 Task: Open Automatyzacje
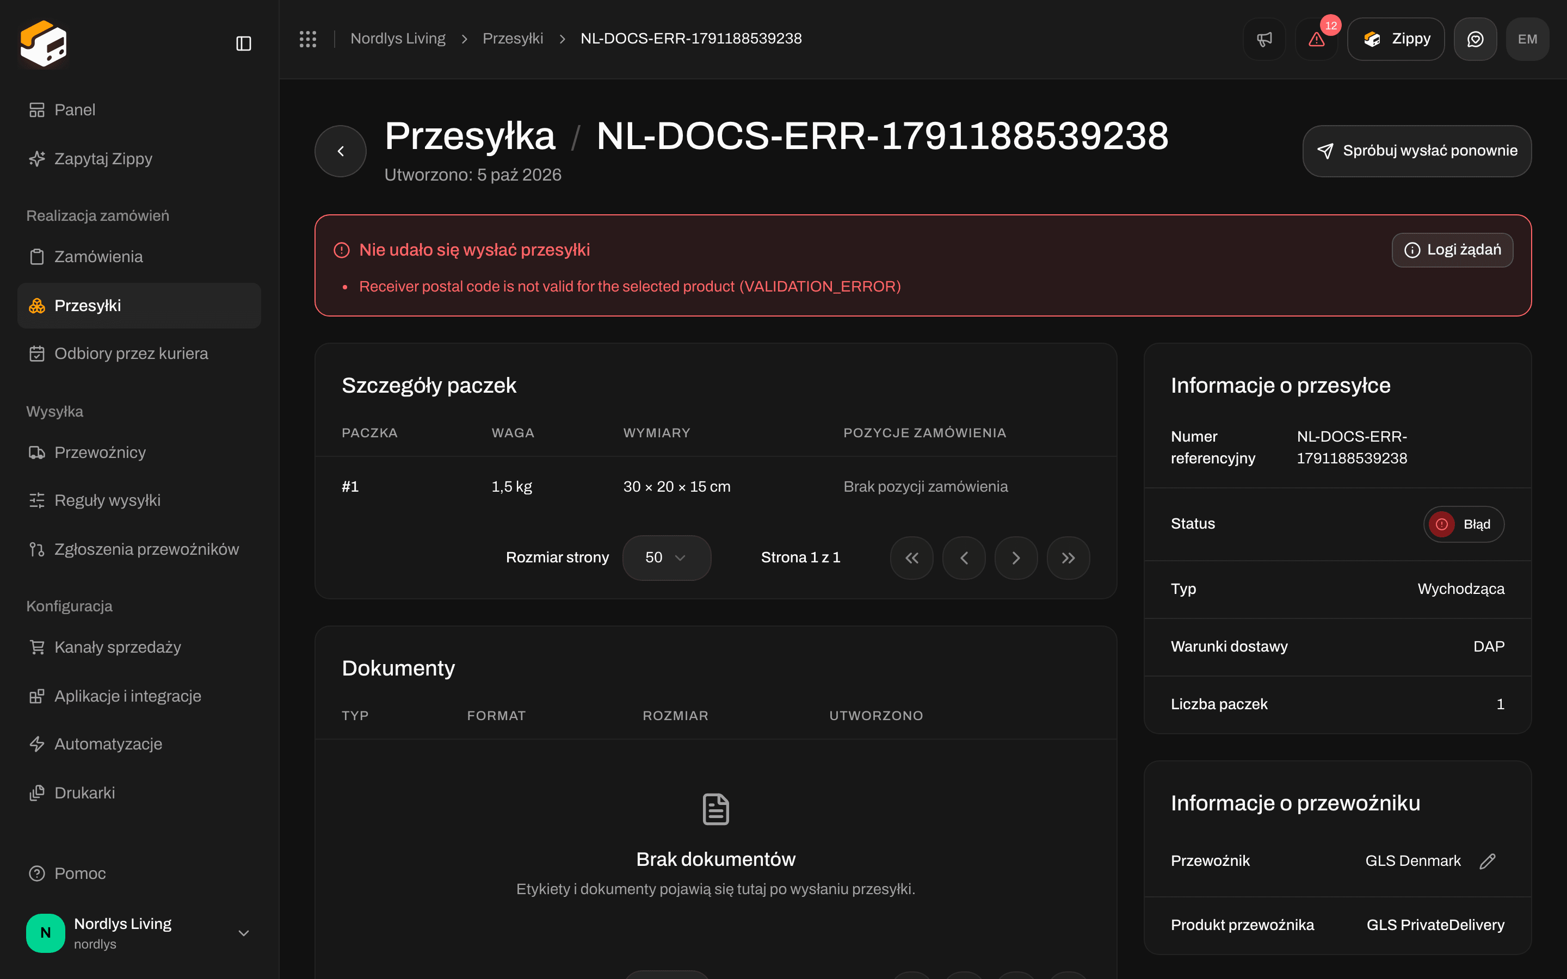[139, 744]
